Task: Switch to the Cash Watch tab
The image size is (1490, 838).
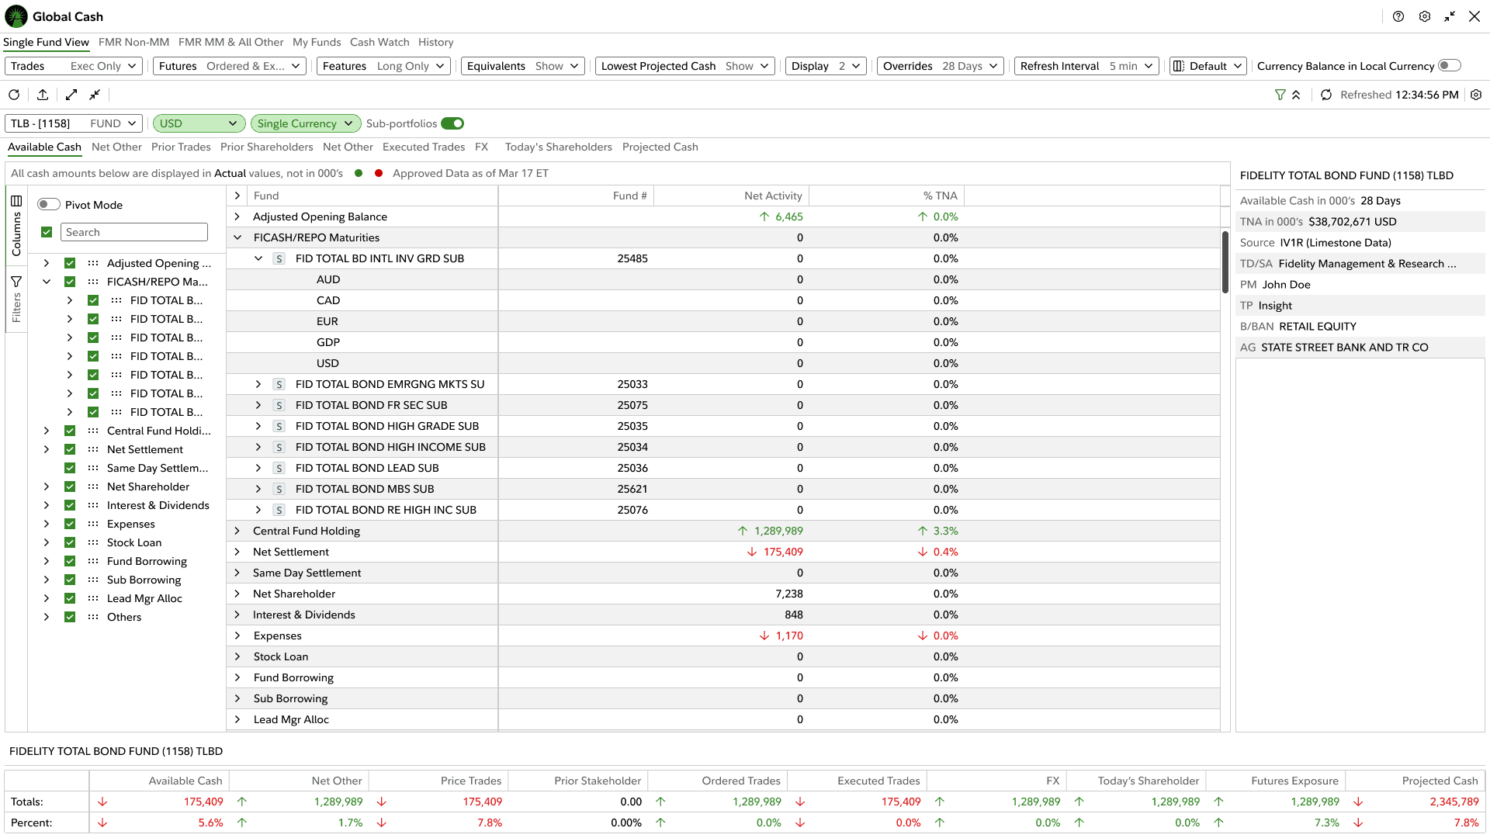Action: (379, 42)
